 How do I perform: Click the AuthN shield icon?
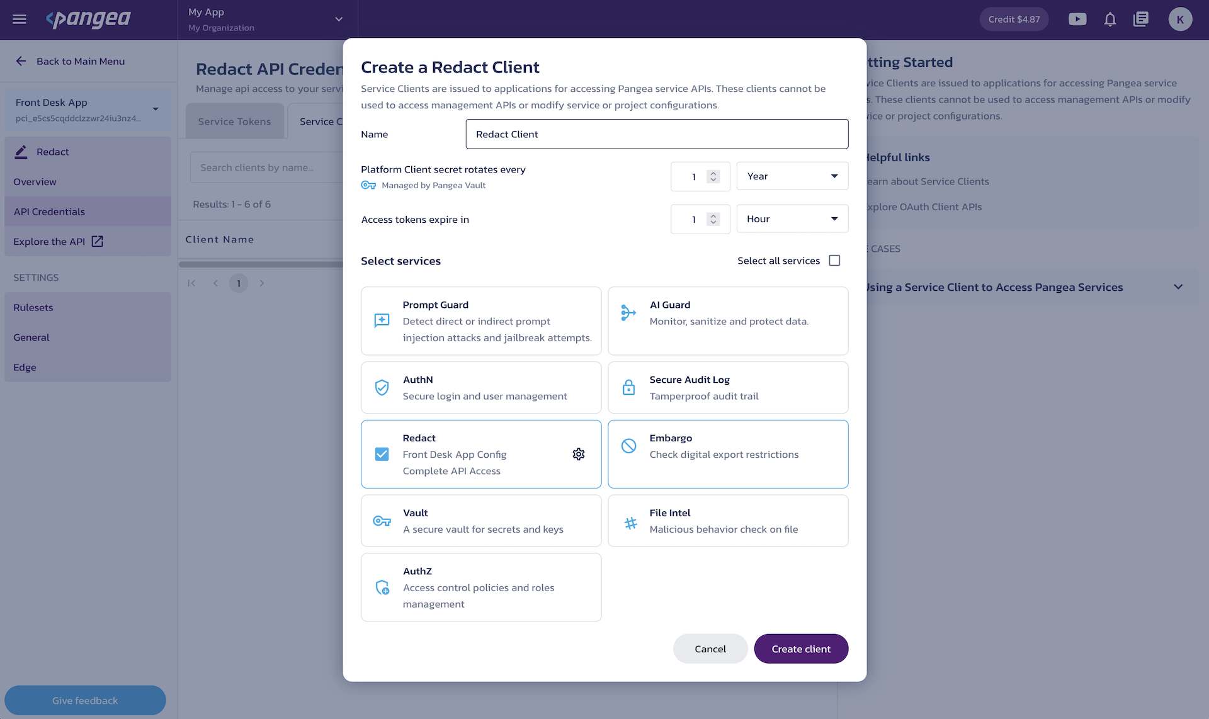click(382, 387)
